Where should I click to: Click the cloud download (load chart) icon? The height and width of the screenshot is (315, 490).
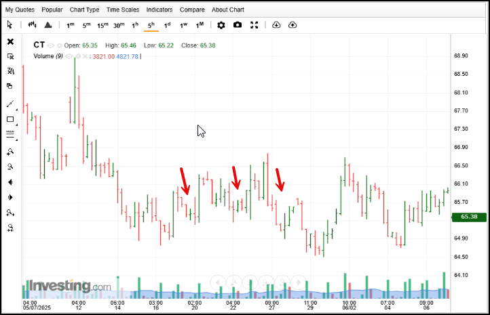tap(276, 24)
